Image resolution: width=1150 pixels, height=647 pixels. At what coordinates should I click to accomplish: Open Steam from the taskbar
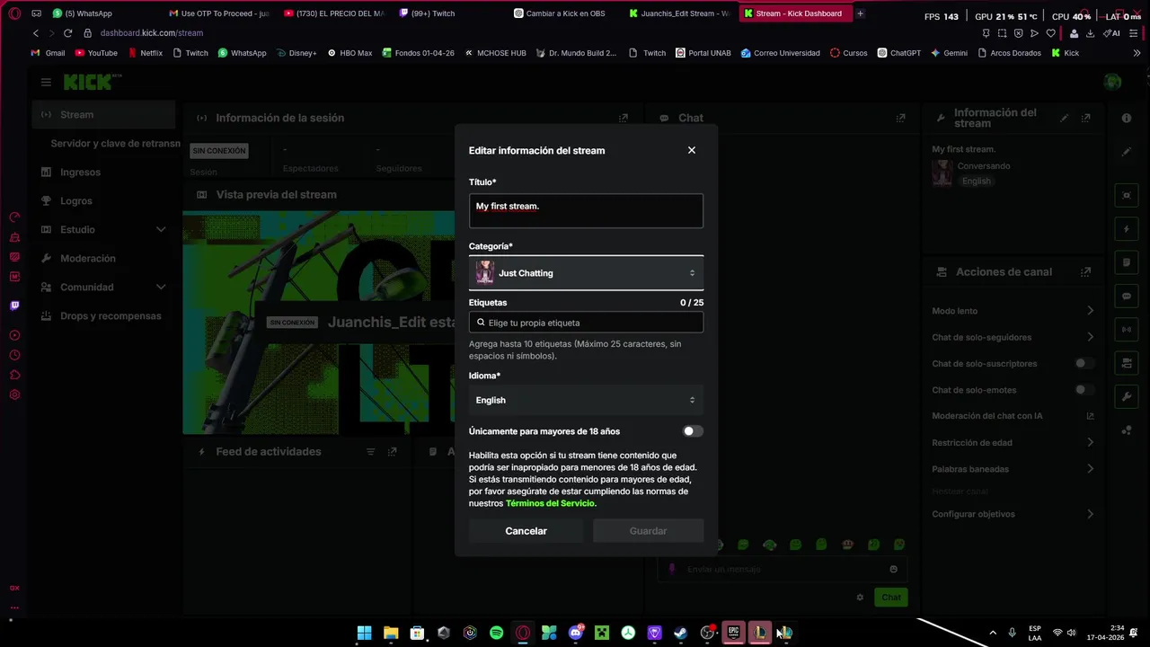(681, 633)
